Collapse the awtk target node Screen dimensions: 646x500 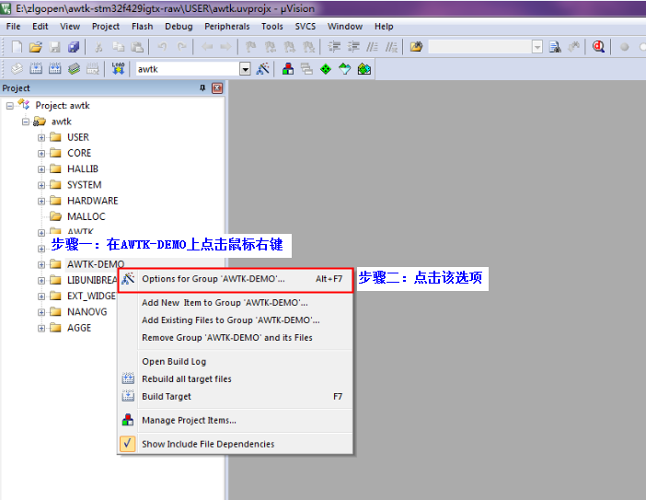(x=26, y=122)
